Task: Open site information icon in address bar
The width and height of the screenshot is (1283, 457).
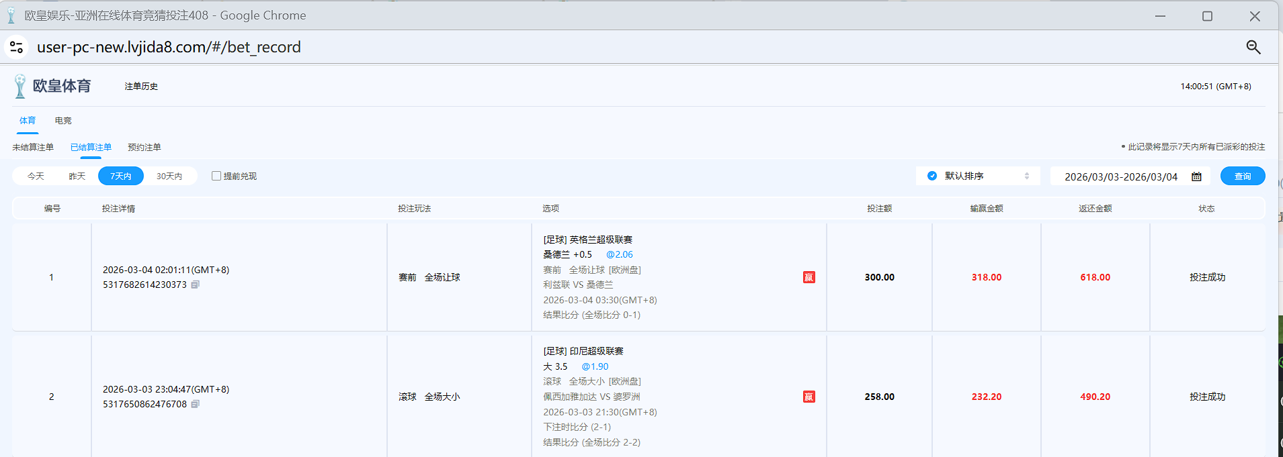Action: pyautogui.click(x=16, y=47)
